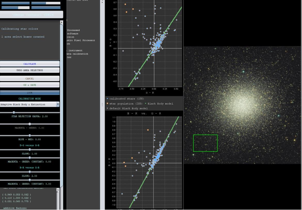Click the 'data calibration' text line
This screenshot has width=302, height=210.
click(x=77, y=54)
